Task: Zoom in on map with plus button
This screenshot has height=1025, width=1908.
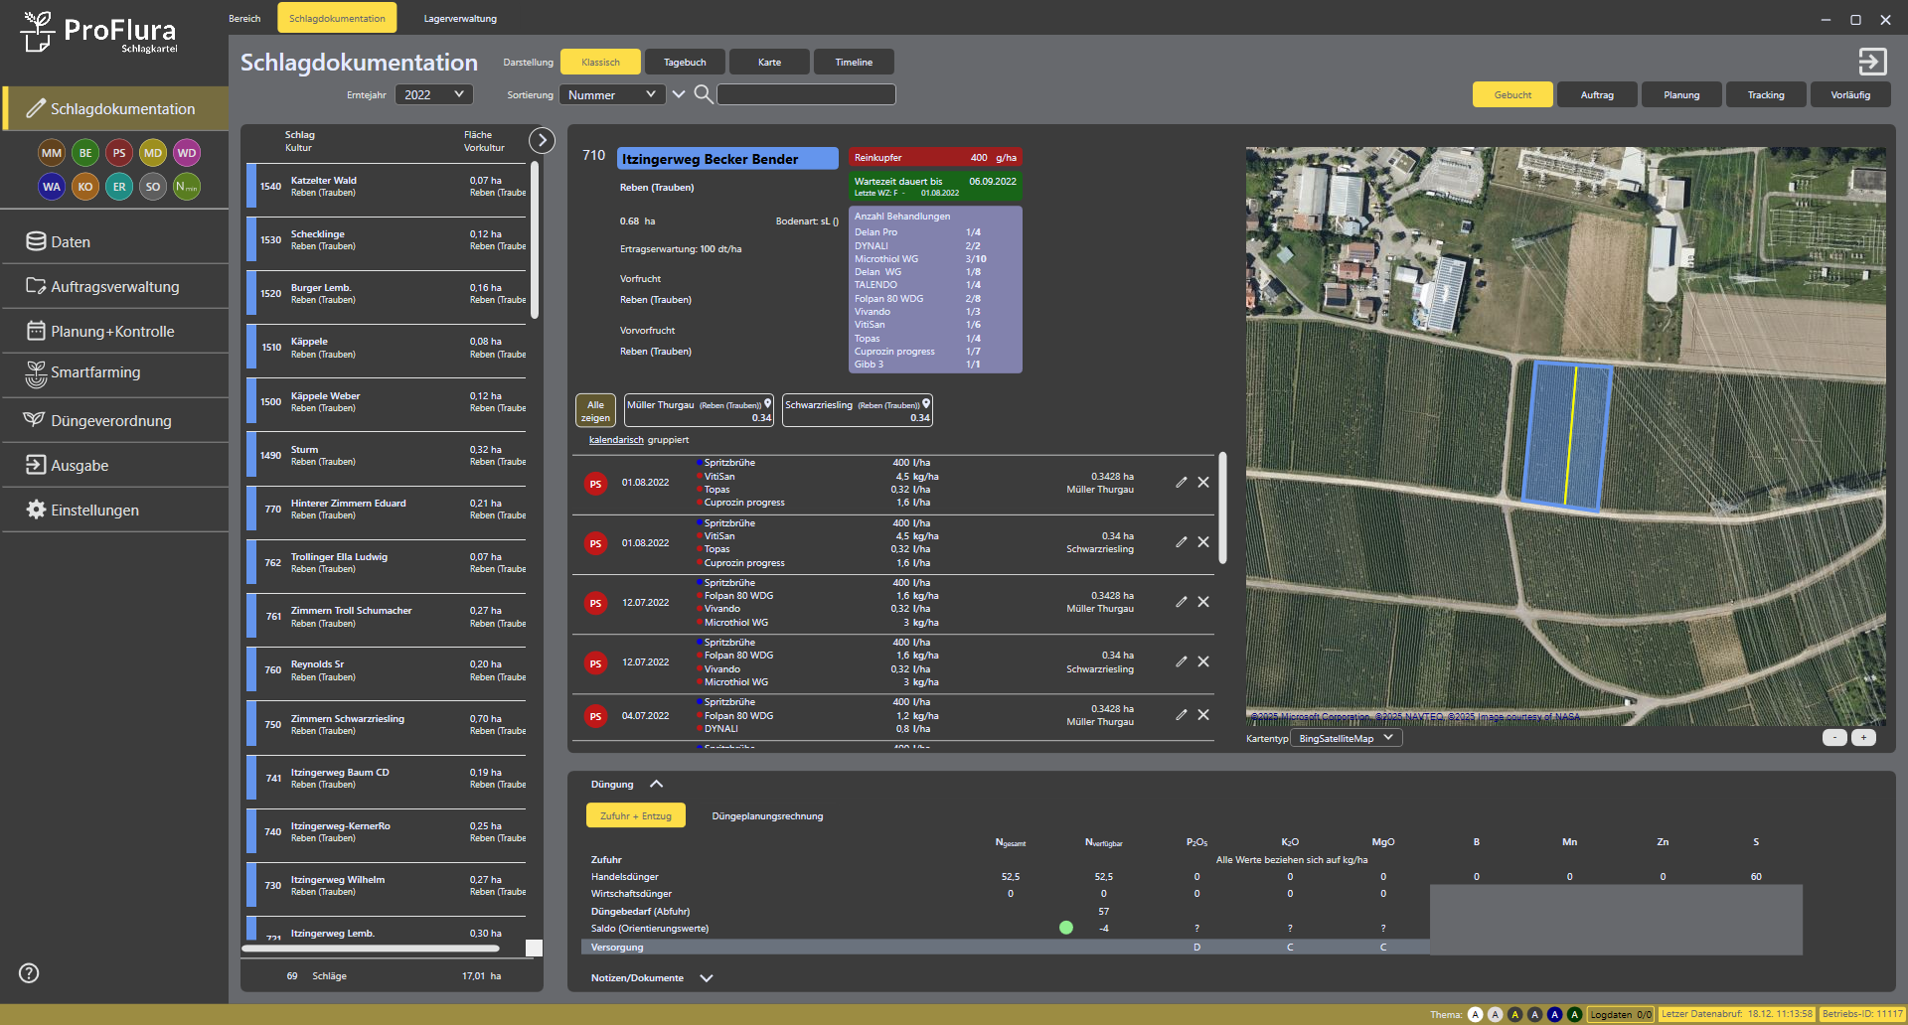Action: (x=1863, y=738)
